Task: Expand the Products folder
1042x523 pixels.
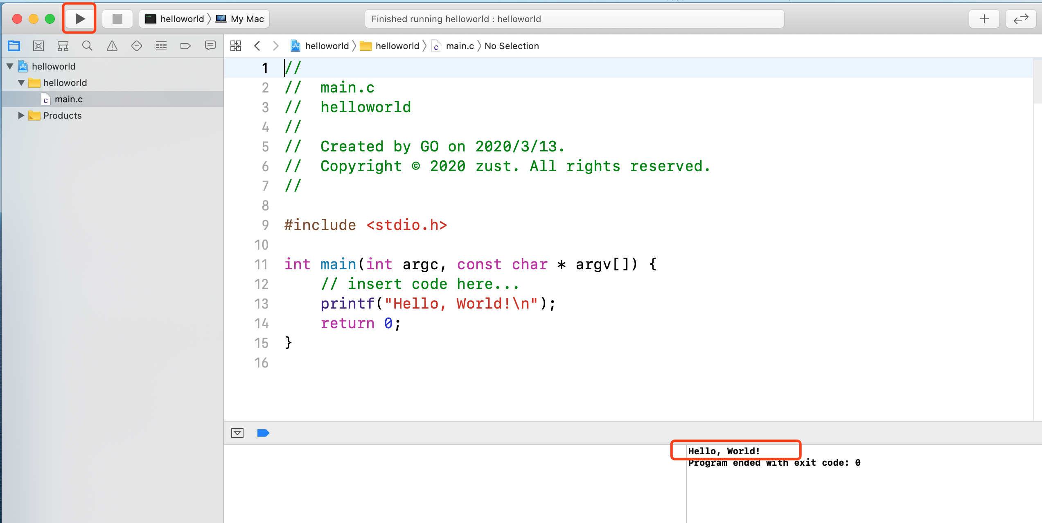Action: [x=21, y=115]
